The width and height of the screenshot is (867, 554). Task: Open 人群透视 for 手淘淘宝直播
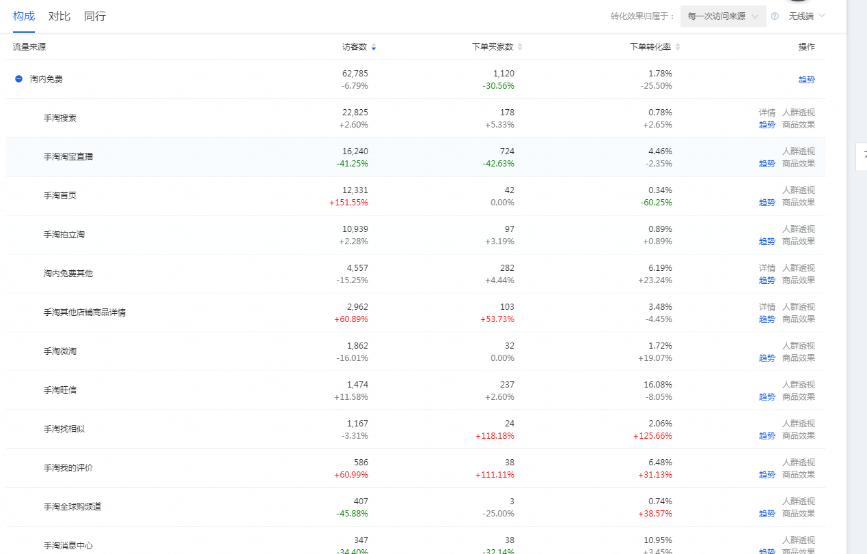tap(799, 151)
